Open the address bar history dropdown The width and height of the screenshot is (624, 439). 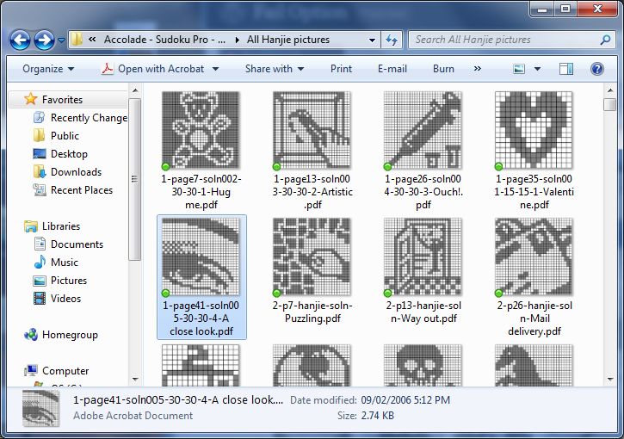372,40
